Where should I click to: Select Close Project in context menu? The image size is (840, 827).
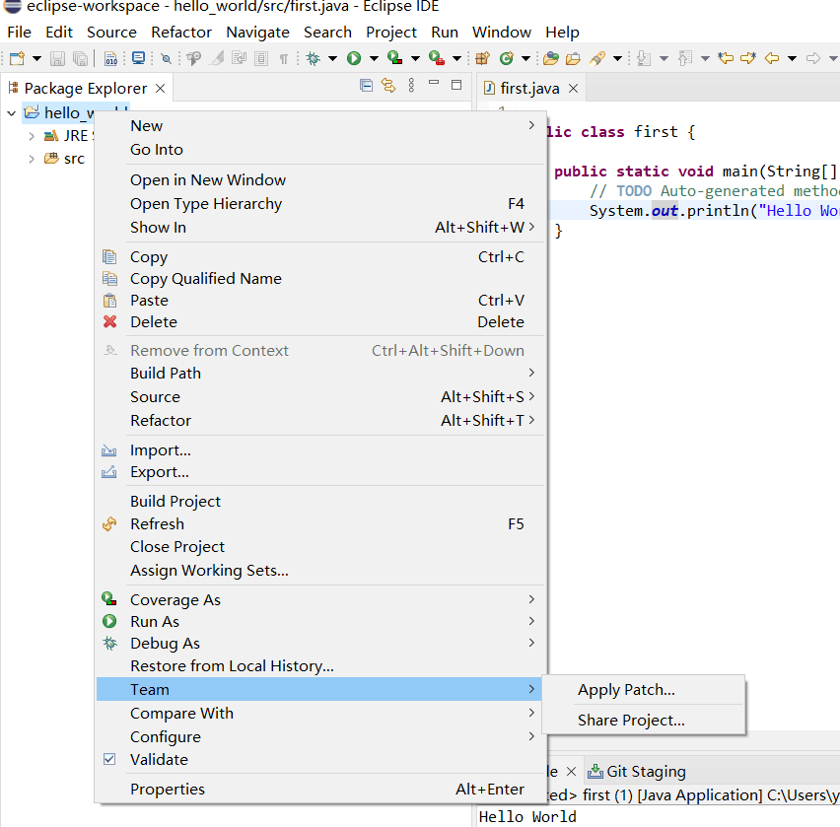click(x=320, y=547)
